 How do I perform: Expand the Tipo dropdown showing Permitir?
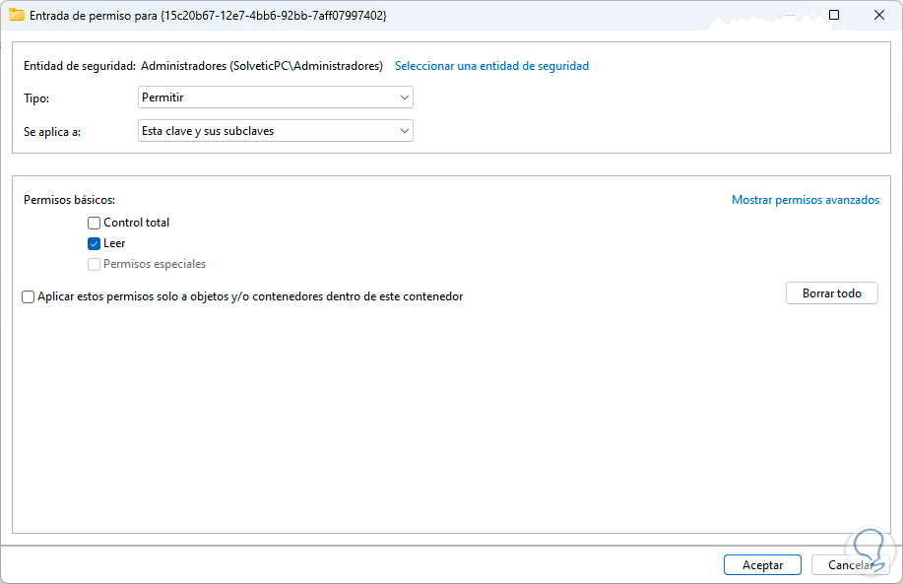(276, 97)
